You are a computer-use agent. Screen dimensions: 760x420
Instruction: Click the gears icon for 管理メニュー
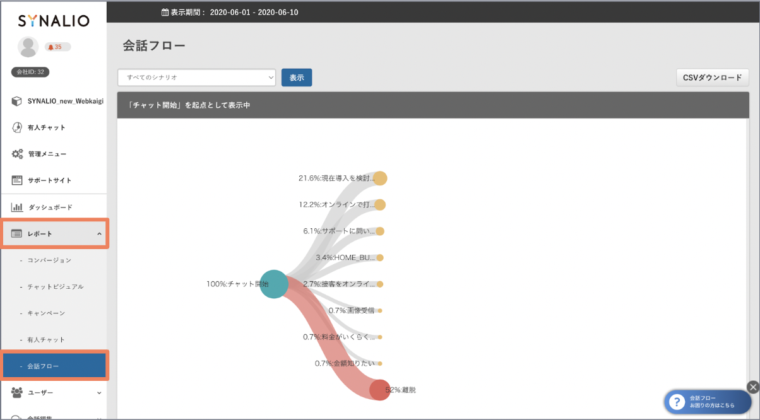17,154
